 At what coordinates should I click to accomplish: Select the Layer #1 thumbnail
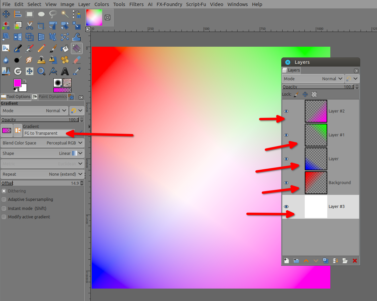[x=316, y=135]
